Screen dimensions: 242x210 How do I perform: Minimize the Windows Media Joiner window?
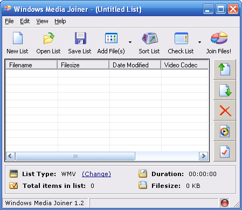(208, 9)
